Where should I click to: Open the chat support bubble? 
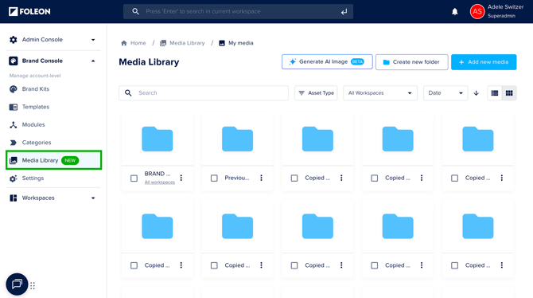click(17, 284)
